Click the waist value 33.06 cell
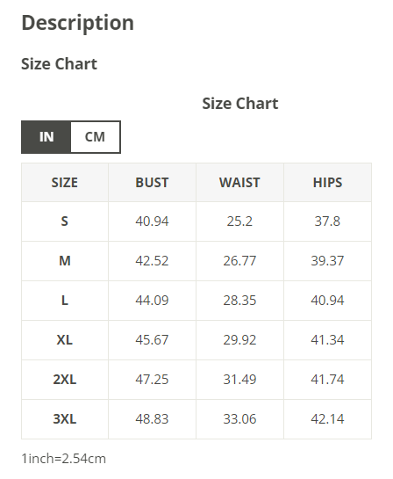This screenshot has width=393, height=479. (x=239, y=419)
